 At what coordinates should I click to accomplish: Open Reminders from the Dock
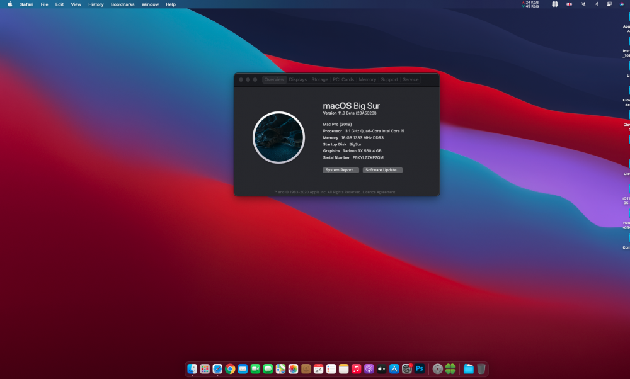coord(331,368)
